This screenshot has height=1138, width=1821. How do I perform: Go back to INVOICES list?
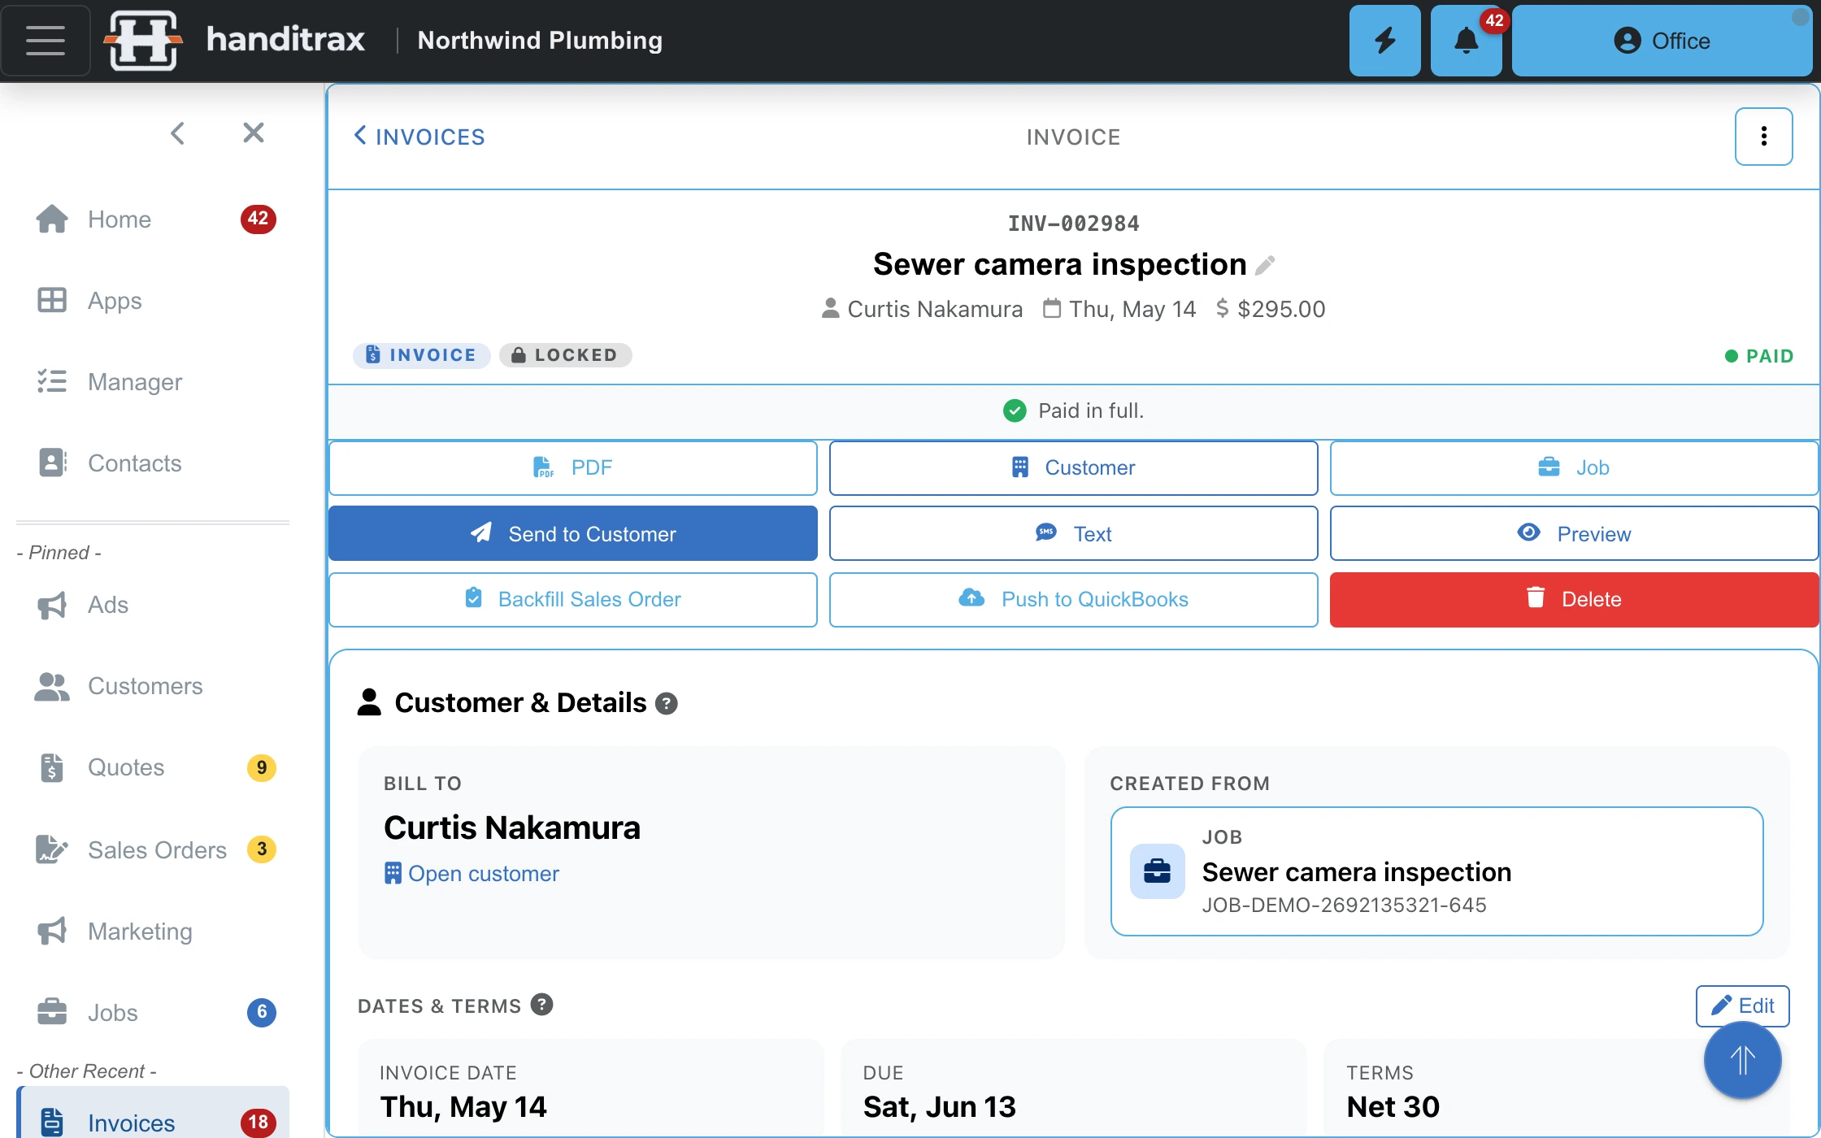pos(419,137)
